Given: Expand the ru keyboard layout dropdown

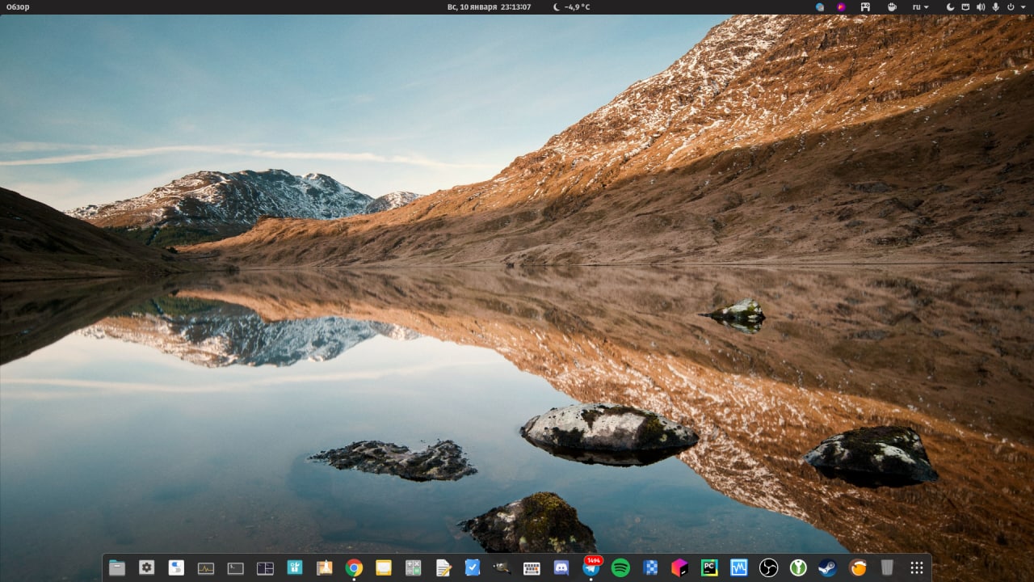Looking at the screenshot, I should tap(920, 6).
